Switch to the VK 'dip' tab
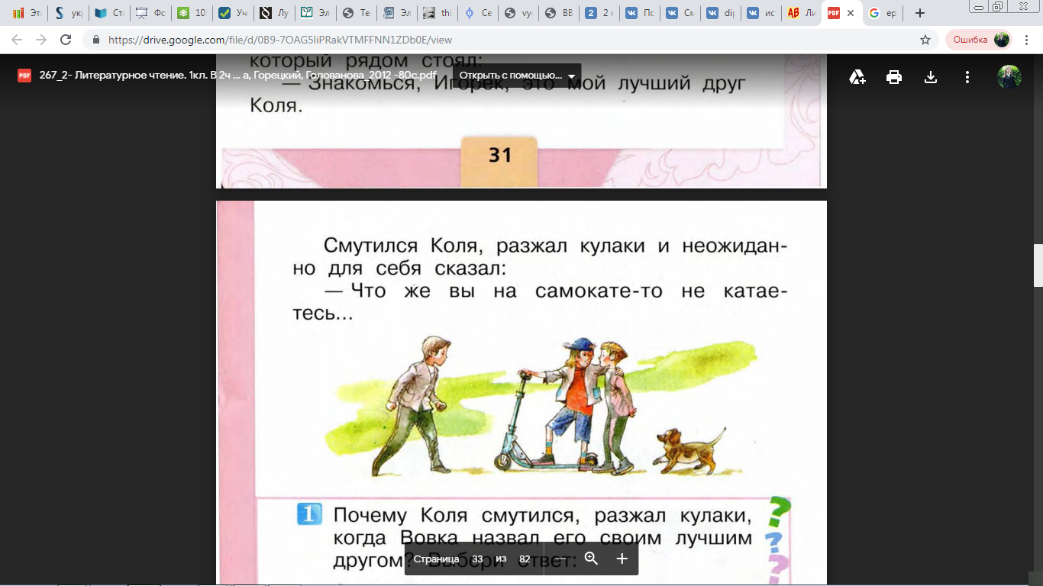The height and width of the screenshot is (586, 1043). (719, 13)
